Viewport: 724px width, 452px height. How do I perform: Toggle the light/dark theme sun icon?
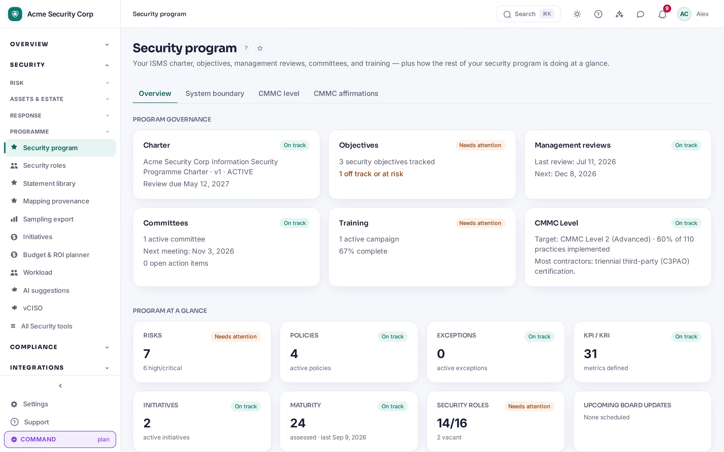(x=577, y=14)
